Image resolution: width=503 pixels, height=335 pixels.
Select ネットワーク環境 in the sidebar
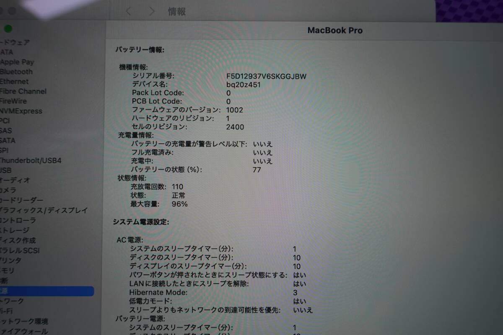coord(24,322)
